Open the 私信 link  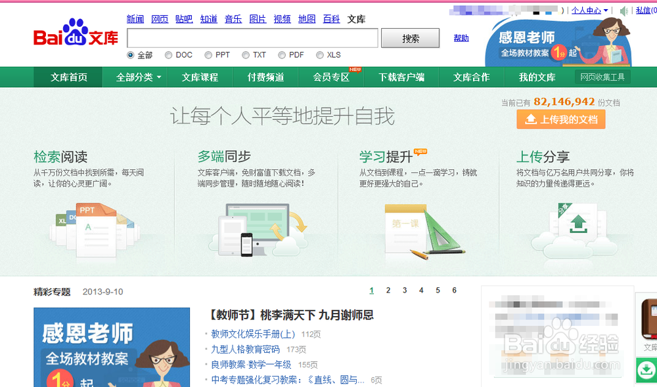pyautogui.click(x=645, y=10)
